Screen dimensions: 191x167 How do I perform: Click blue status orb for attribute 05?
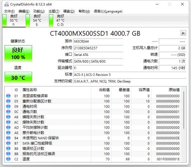click(x=8, y=101)
